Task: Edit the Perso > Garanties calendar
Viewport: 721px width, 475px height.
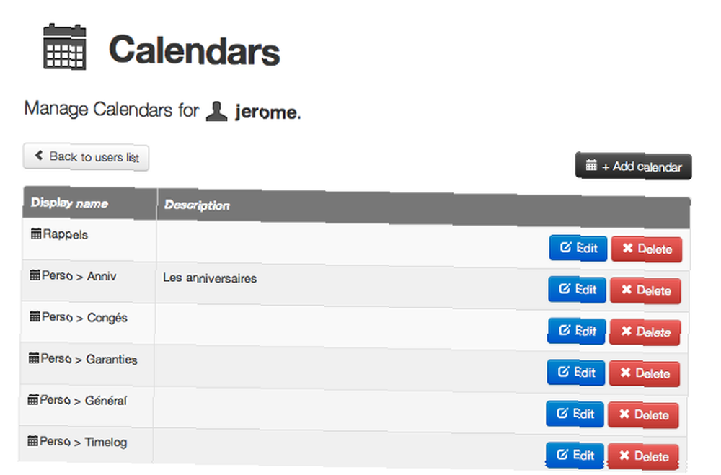Action: point(575,373)
